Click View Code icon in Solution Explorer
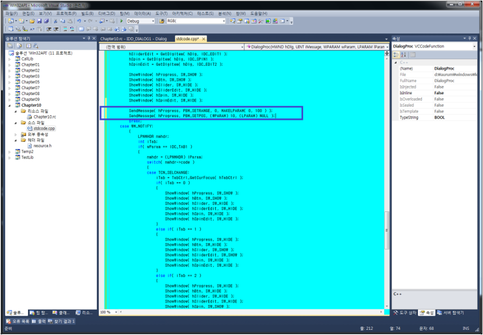483x335 pixels. pos(29,46)
